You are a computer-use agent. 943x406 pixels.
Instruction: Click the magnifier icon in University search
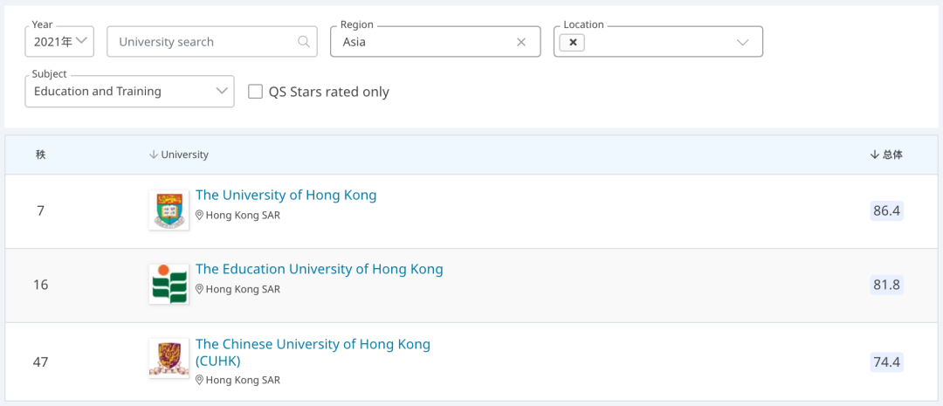point(304,42)
